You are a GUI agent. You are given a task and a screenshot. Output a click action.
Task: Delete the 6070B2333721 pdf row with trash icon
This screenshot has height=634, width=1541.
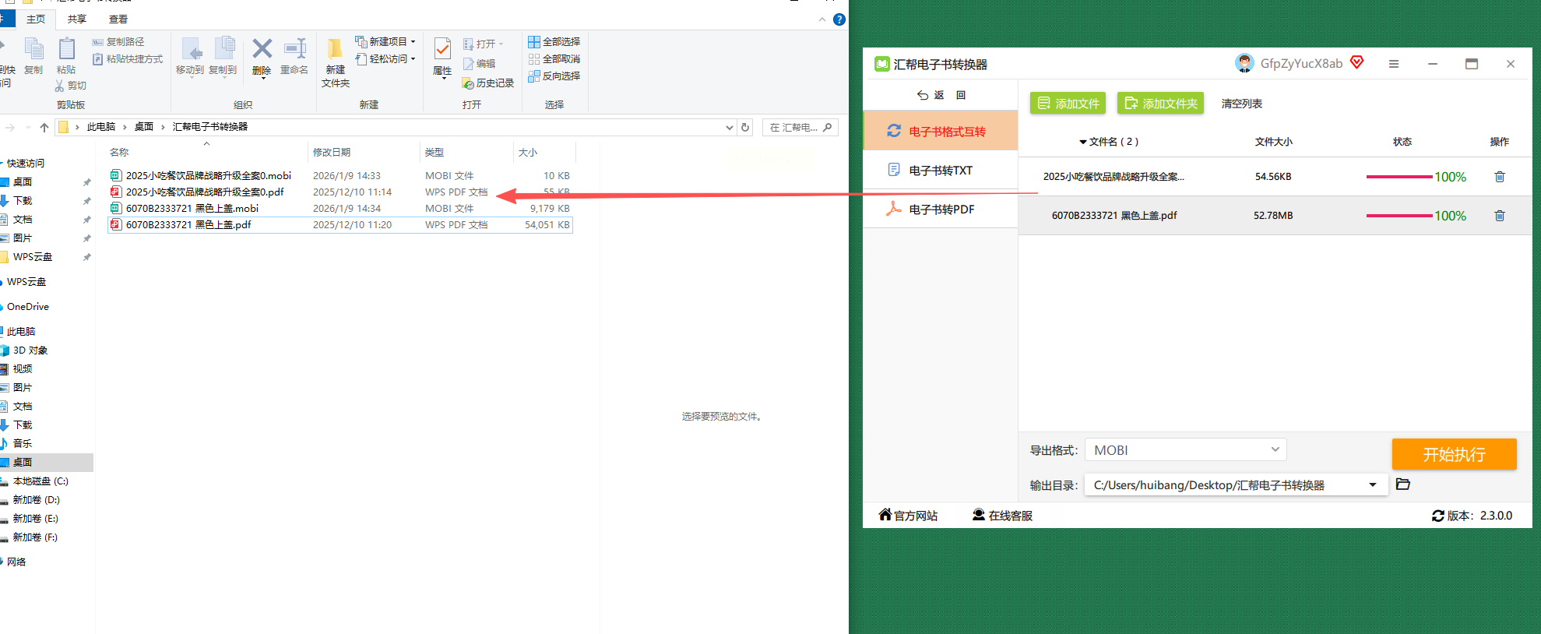click(x=1499, y=216)
